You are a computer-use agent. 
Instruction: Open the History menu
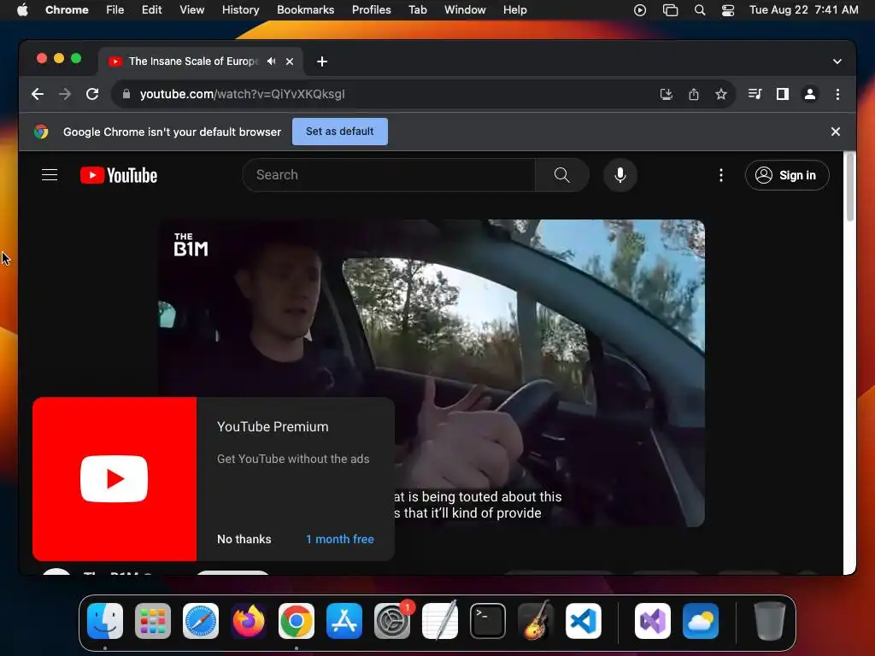click(x=240, y=10)
